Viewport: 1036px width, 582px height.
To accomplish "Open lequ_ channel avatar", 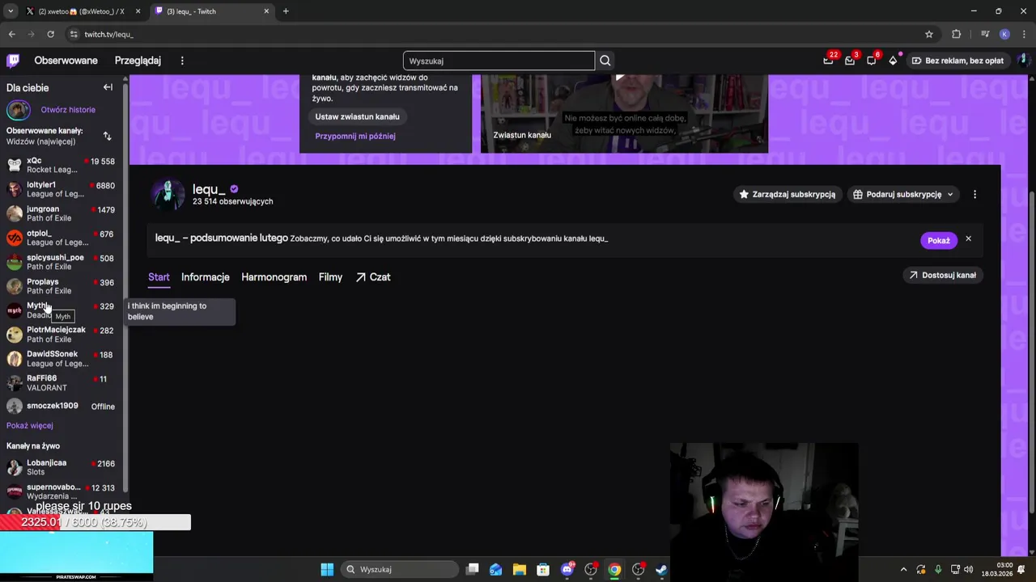I will (x=168, y=195).
